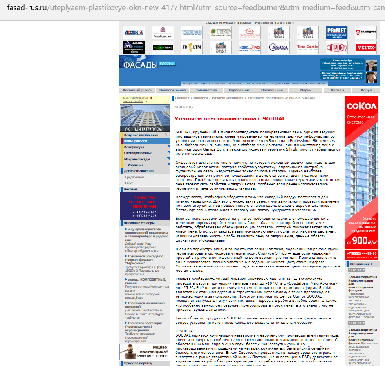Open the VELUX logo
Image resolution: width=385 pixels, height=366 pixels.
coord(365,47)
